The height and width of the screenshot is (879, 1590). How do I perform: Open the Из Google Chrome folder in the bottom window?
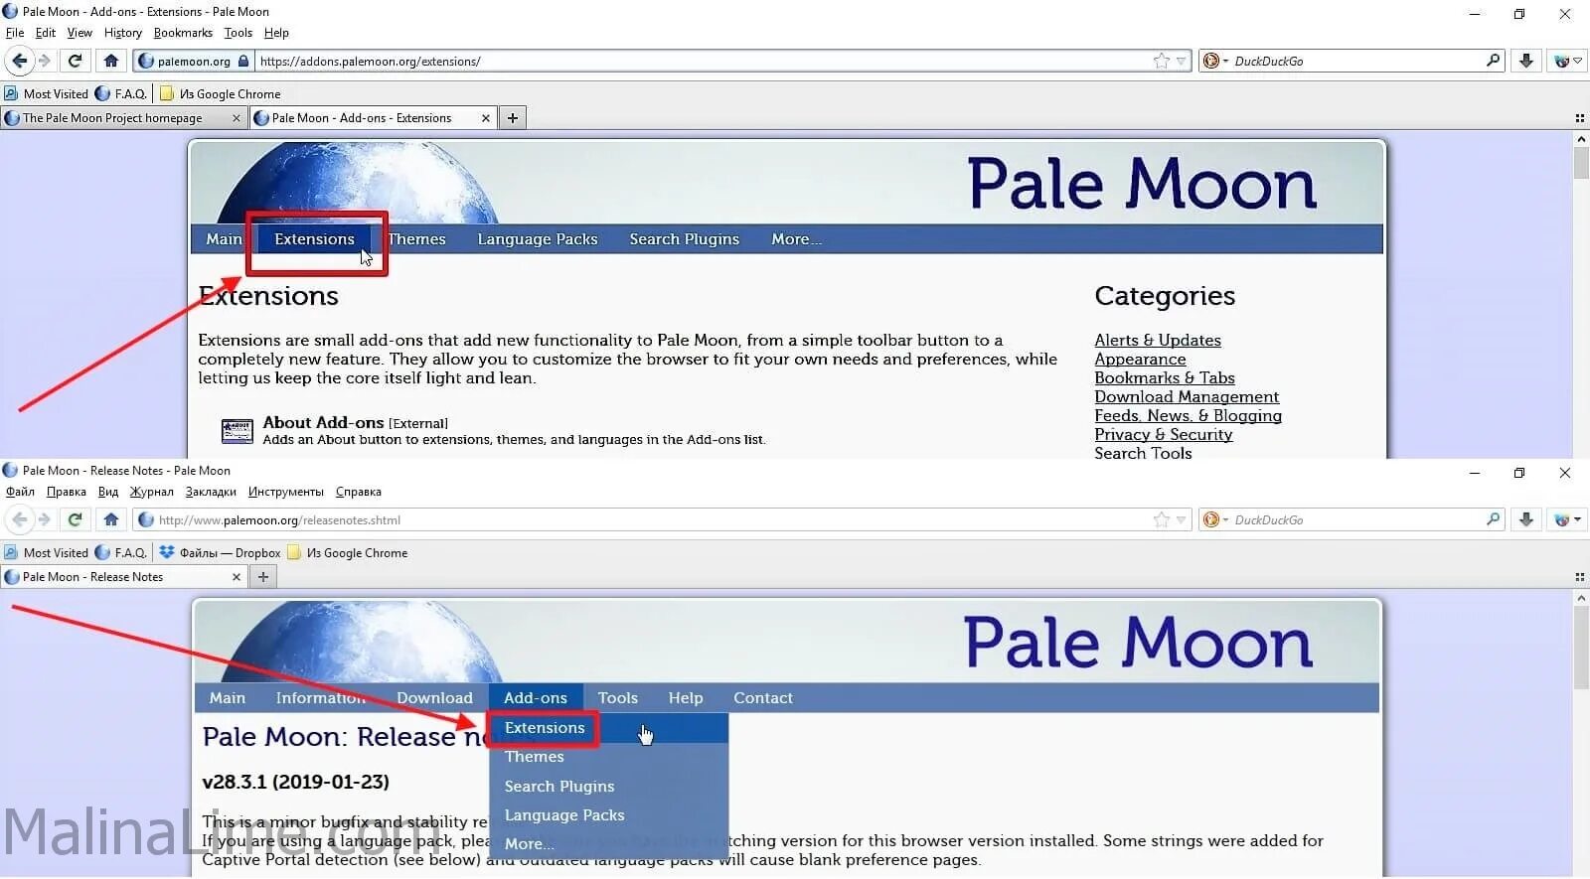[x=347, y=553]
